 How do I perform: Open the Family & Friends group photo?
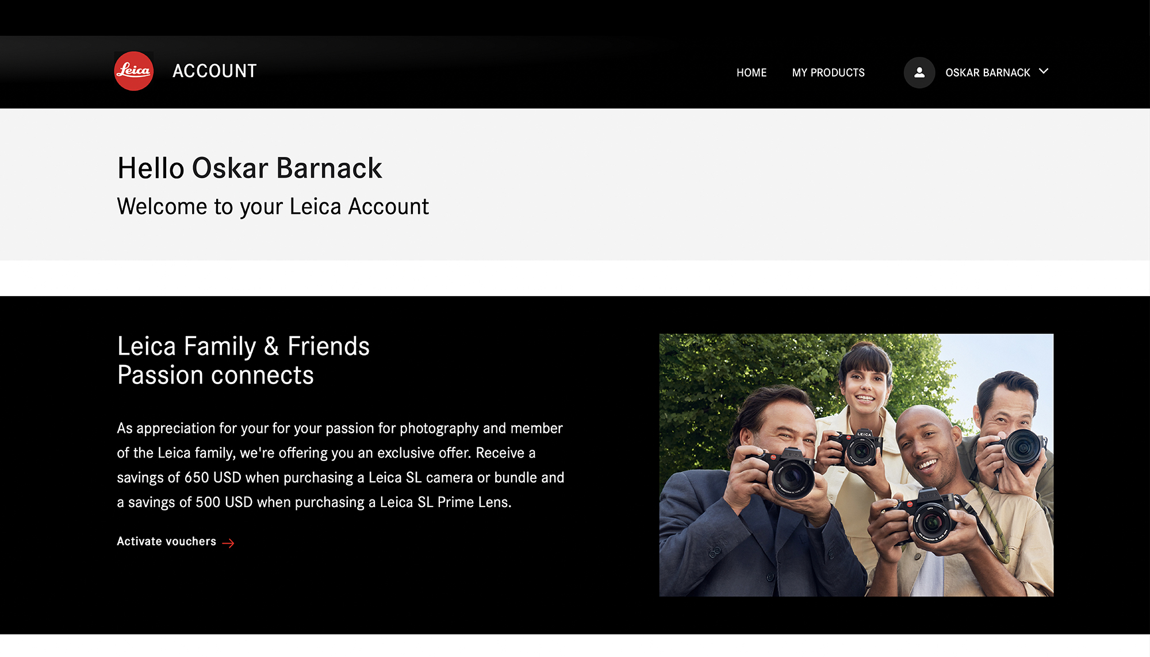[856, 465]
